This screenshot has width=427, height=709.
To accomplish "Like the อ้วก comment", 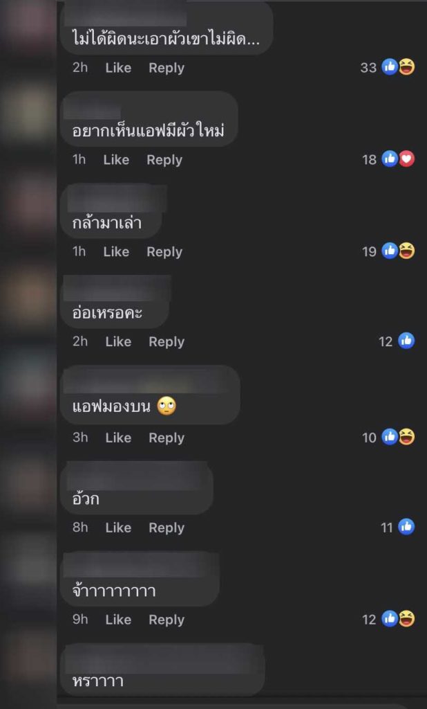I will (x=118, y=527).
